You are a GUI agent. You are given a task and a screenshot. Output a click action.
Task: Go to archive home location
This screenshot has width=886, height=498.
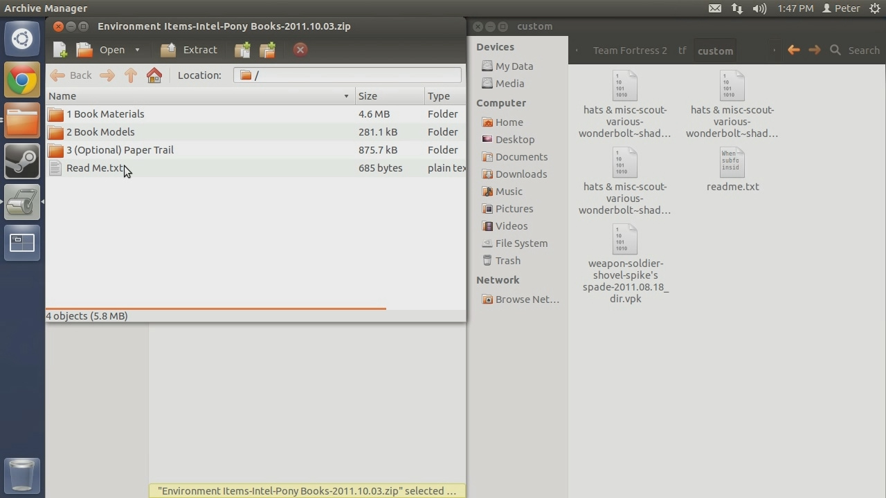point(154,75)
